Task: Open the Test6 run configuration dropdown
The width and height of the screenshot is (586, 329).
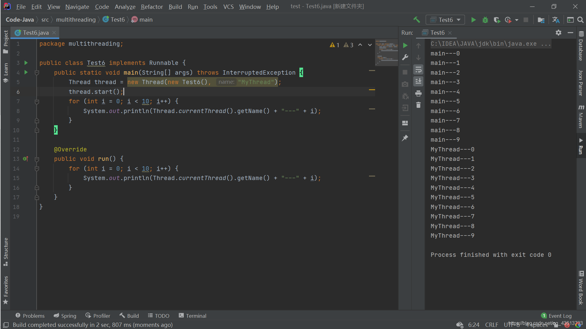Action: pyautogui.click(x=445, y=20)
